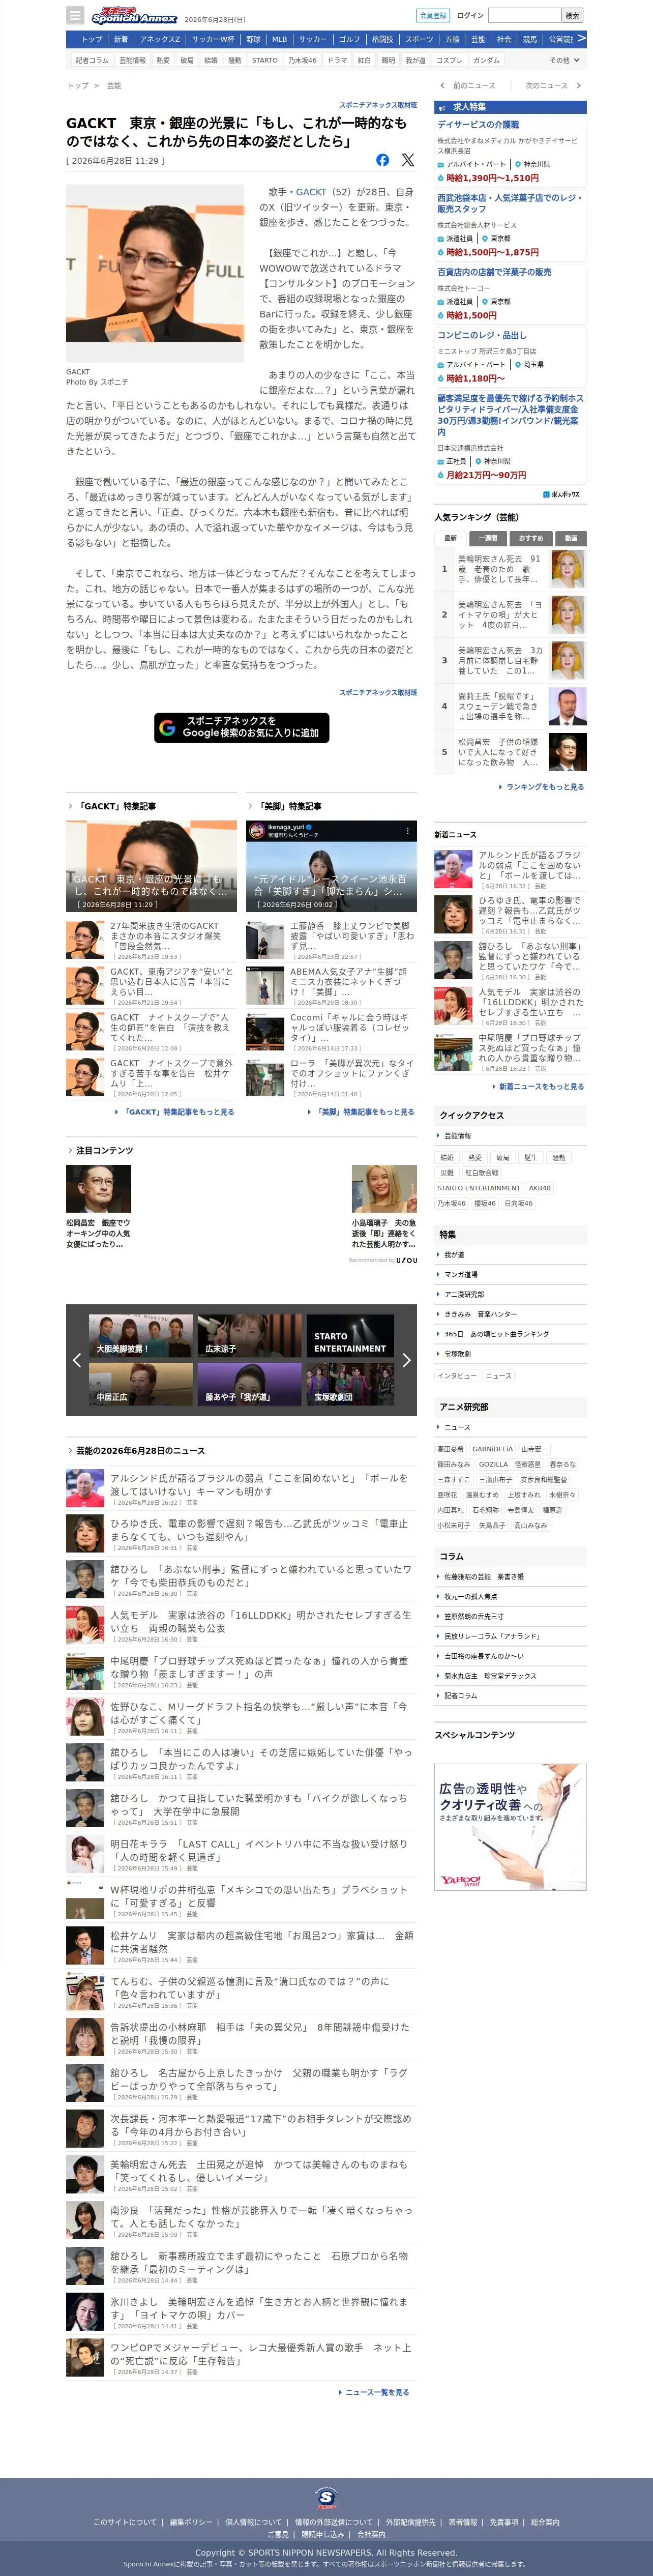Click the 乃木坂46 tag under header
Screen dimensions: 653x2576
[x=302, y=60]
